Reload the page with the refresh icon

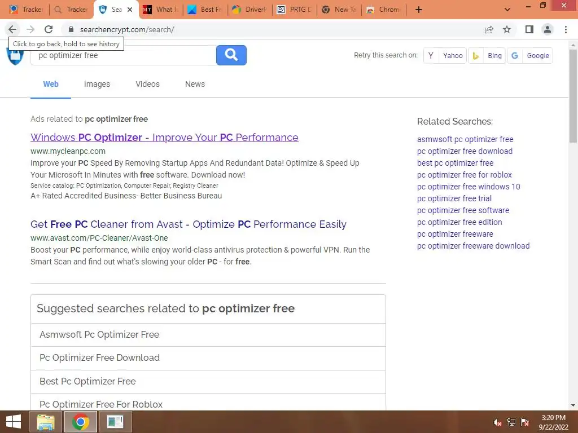click(x=49, y=29)
